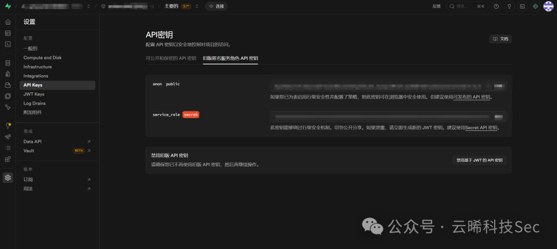The width and height of the screenshot is (557, 249).
Task: Focus the 搜索 search field
Action: click(467, 6)
